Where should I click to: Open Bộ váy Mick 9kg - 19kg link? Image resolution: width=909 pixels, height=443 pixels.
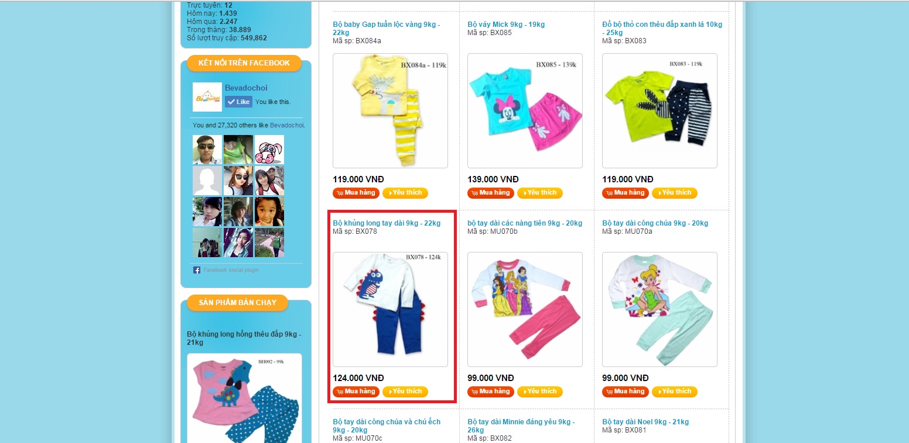pos(506,25)
